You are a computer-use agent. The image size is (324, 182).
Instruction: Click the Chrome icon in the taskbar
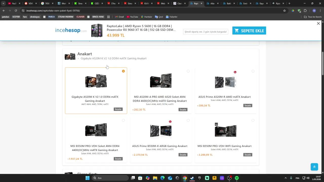point(185,178)
